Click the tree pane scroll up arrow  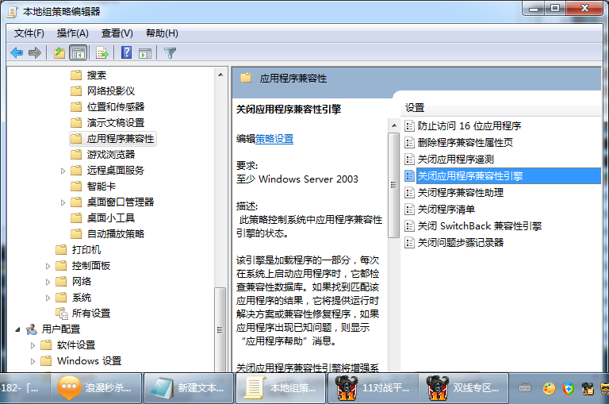tap(220, 75)
